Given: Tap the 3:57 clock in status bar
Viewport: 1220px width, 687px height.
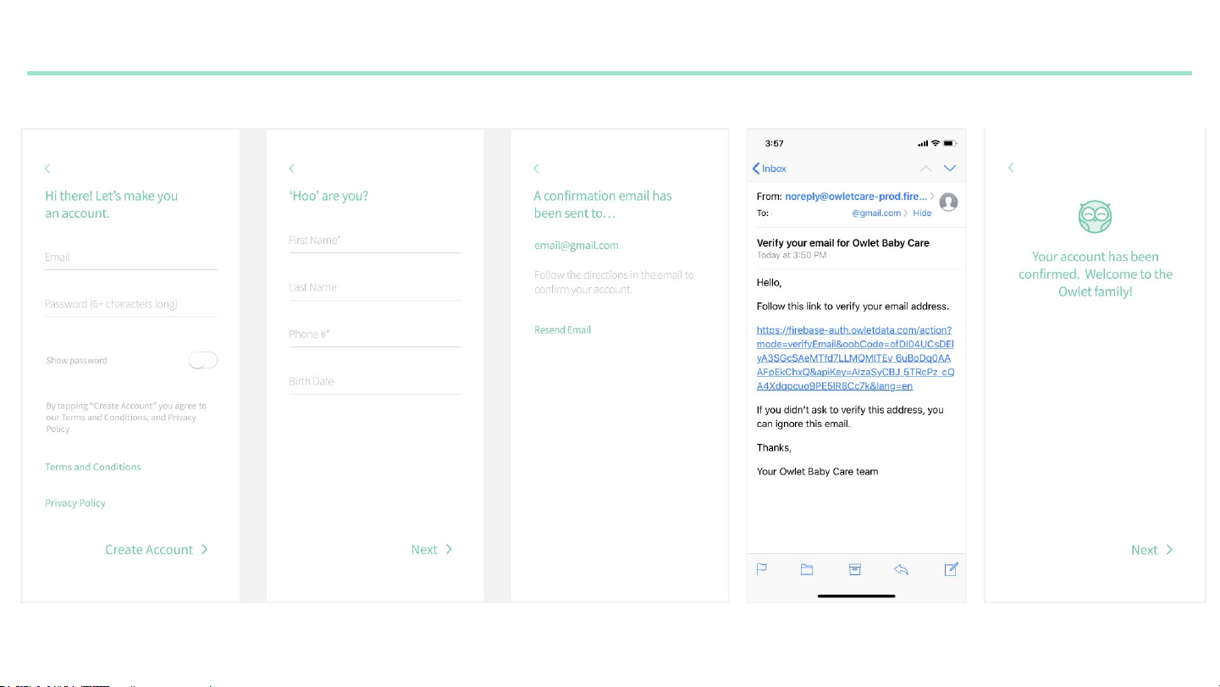Looking at the screenshot, I should [x=774, y=144].
